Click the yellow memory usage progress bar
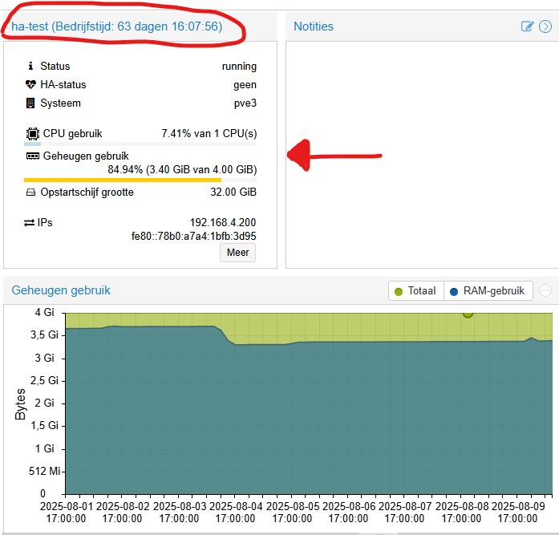This screenshot has height=535, width=559. pos(140,180)
